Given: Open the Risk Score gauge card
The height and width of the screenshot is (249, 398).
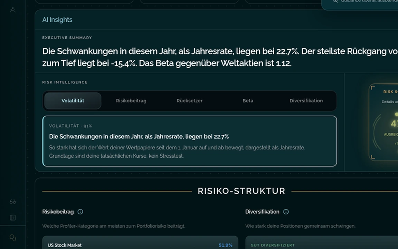Looking at the screenshot, I should tap(383, 122).
